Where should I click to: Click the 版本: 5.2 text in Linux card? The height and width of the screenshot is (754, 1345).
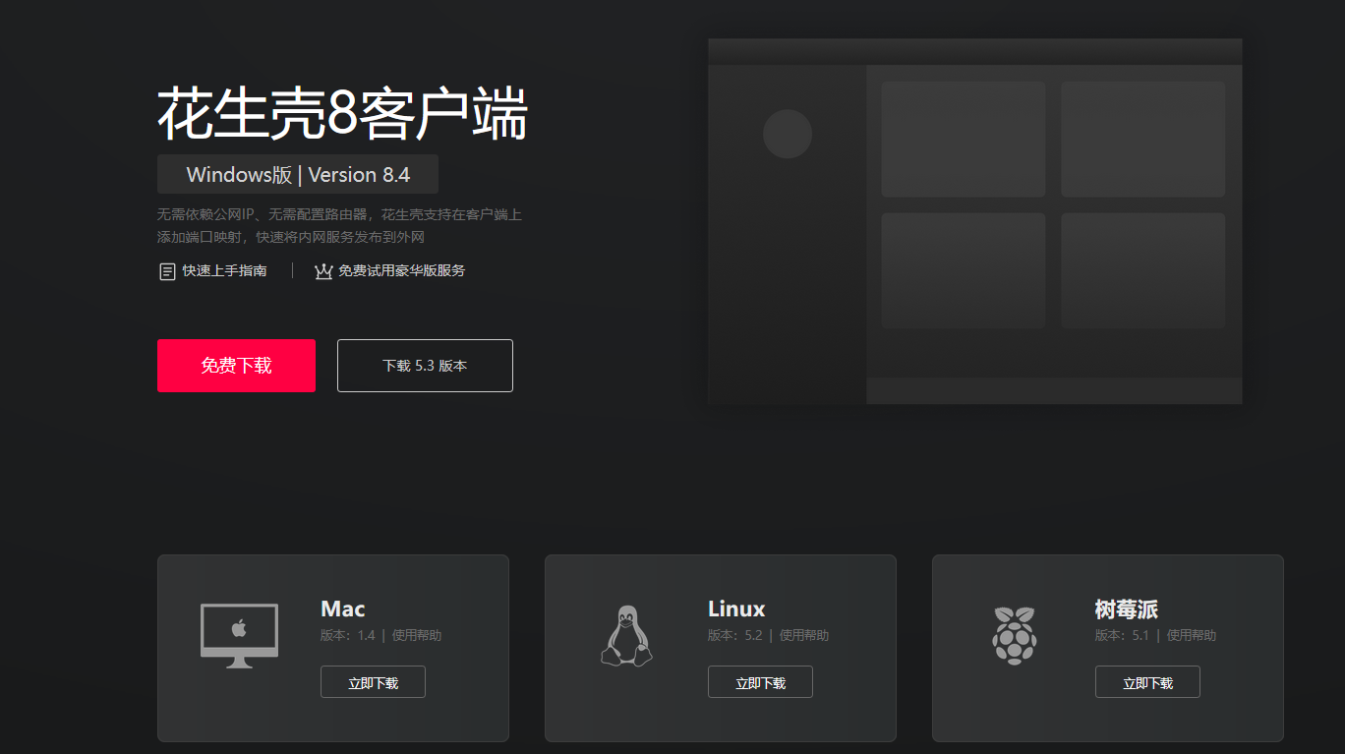pyautogui.click(x=735, y=635)
